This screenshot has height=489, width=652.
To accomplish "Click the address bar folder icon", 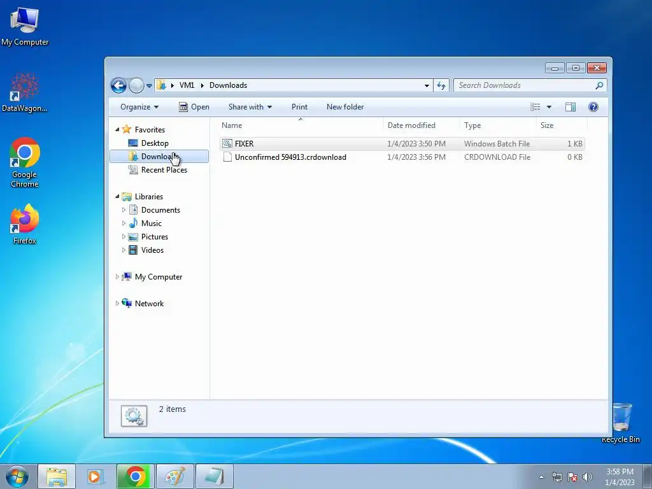I will [161, 85].
